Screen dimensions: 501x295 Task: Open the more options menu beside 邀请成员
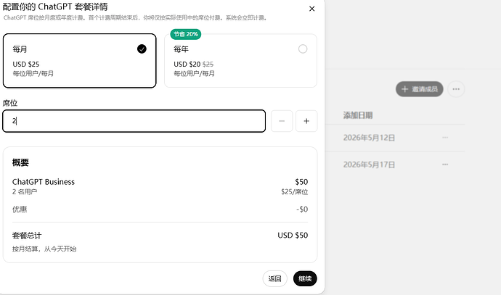[456, 89]
